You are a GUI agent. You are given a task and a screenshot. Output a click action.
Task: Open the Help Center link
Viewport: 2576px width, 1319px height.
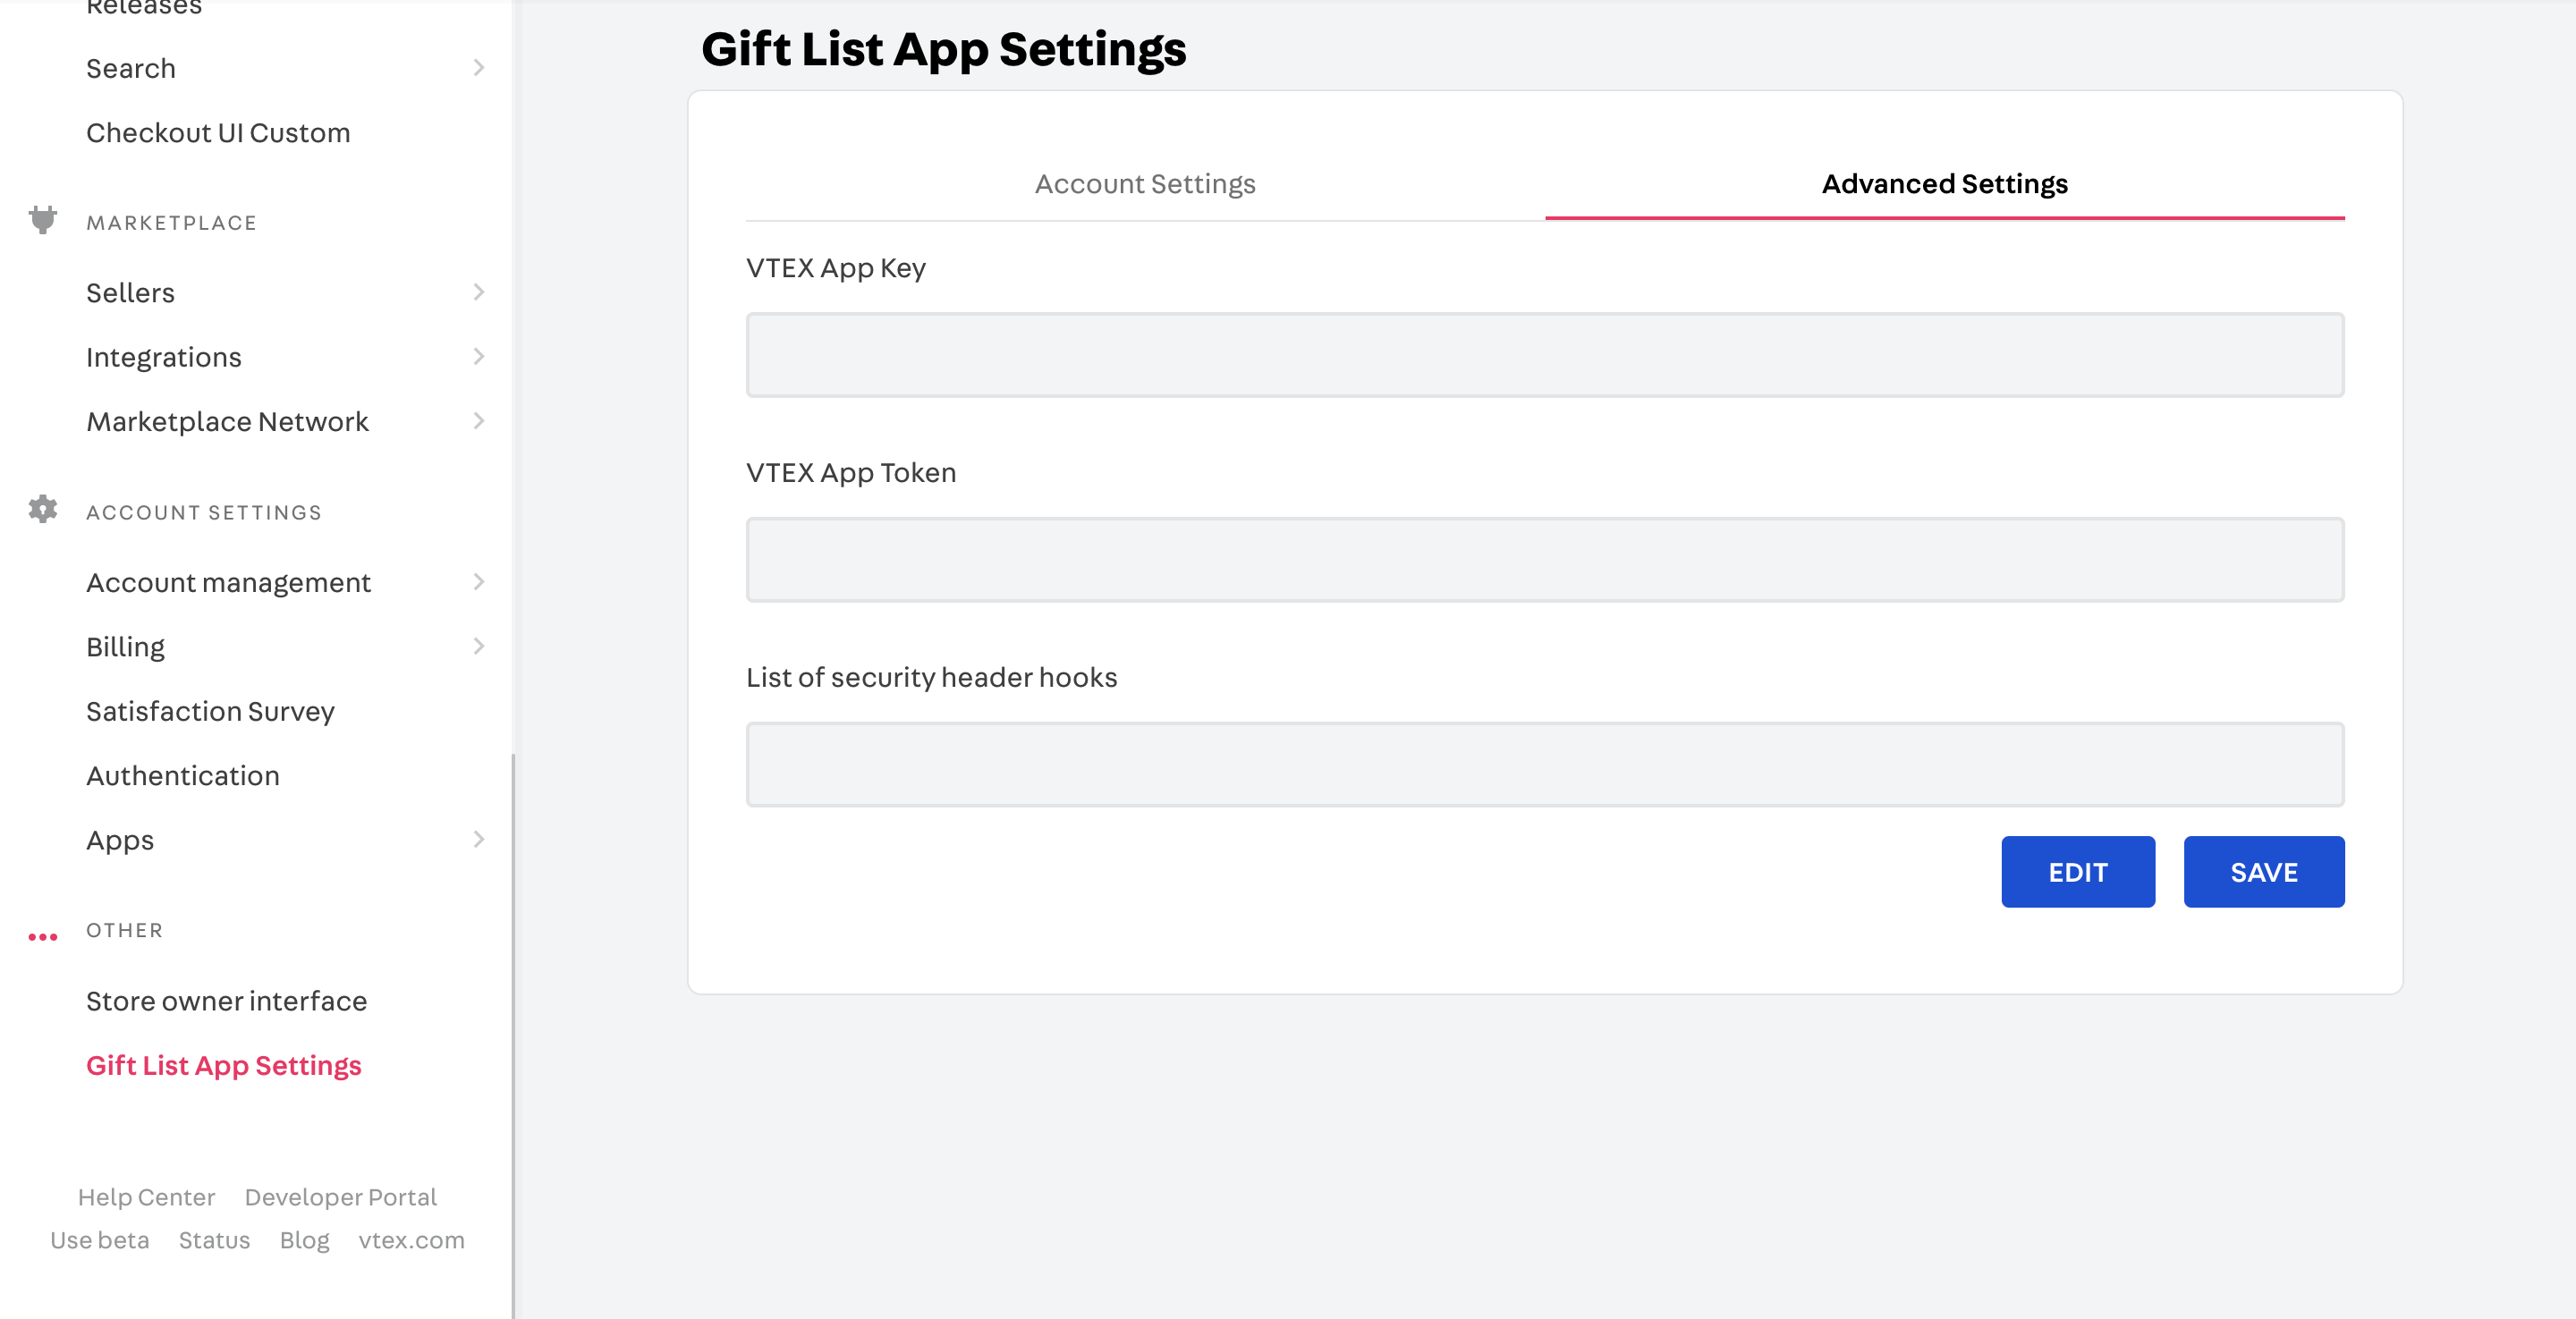(x=147, y=1196)
